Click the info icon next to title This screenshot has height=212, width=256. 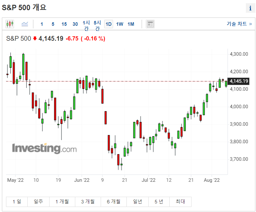pyautogui.click(x=250, y=8)
